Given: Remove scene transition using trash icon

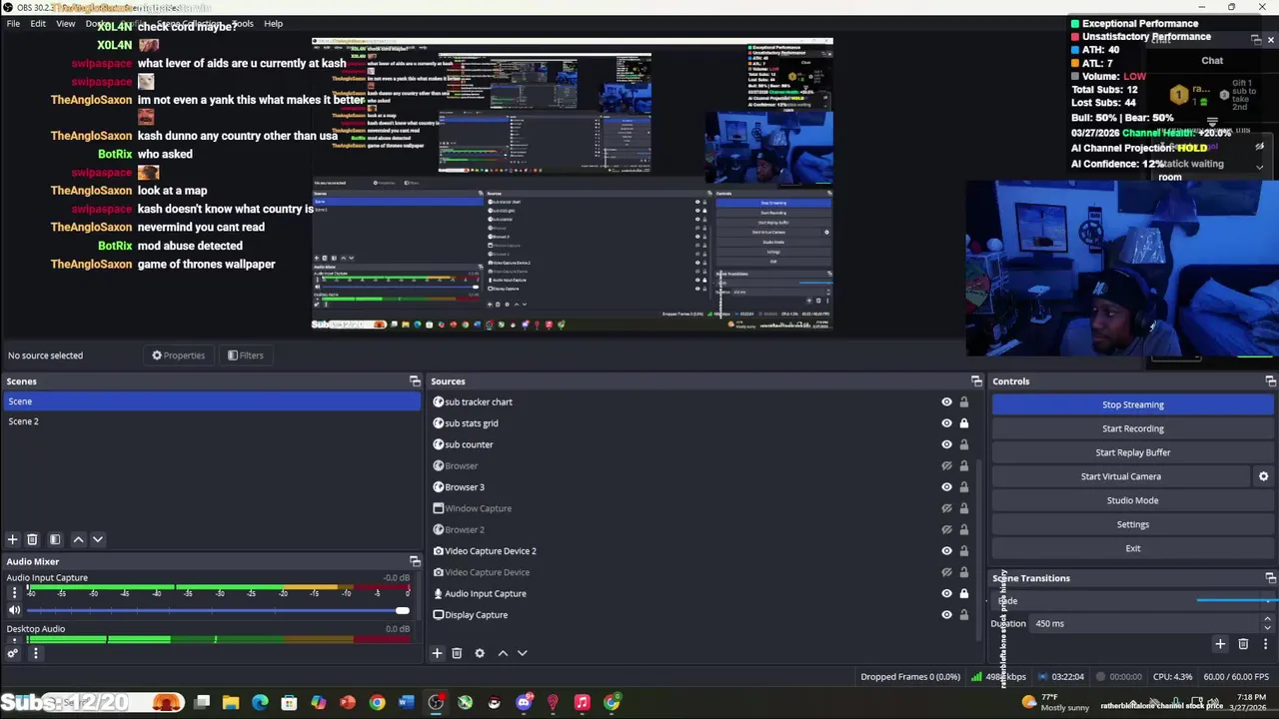Looking at the screenshot, I should [1243, 644].
